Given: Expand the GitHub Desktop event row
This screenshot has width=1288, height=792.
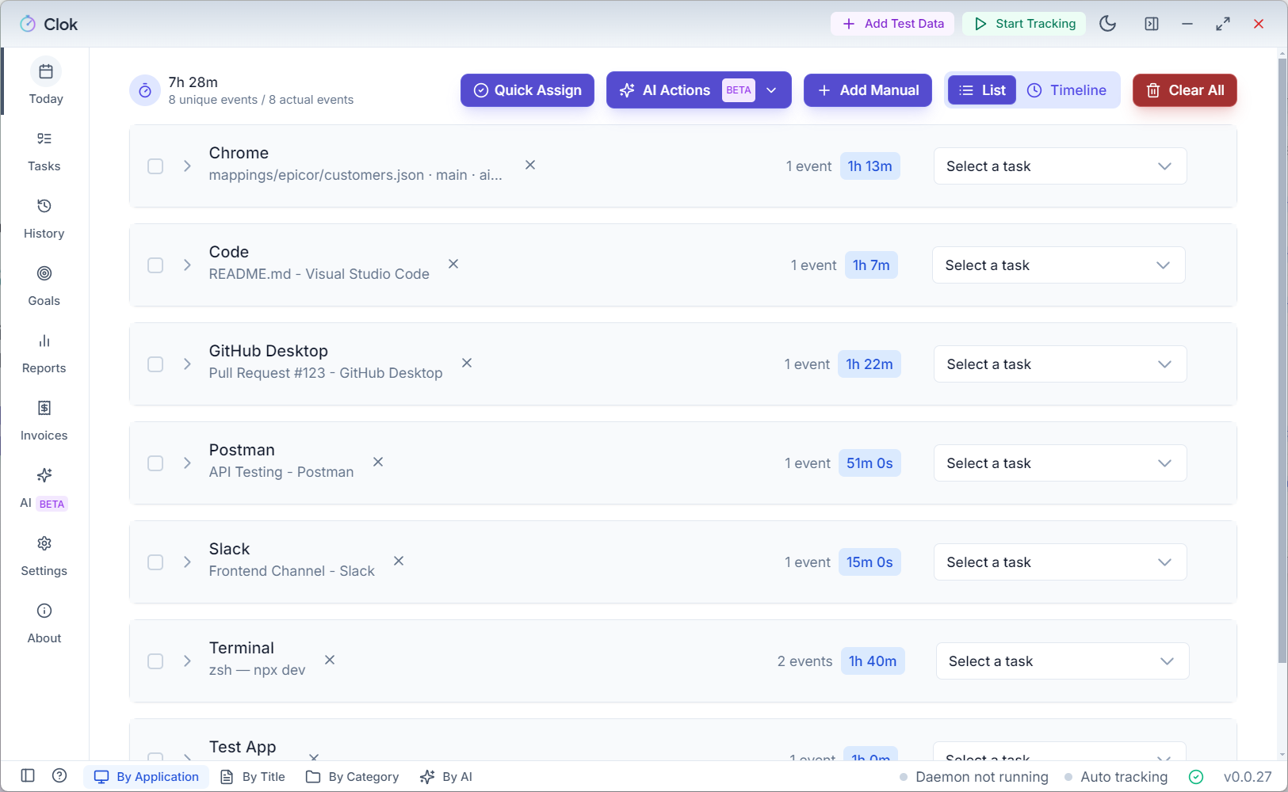Looking at the screenshot, I should tap(188, 364).
